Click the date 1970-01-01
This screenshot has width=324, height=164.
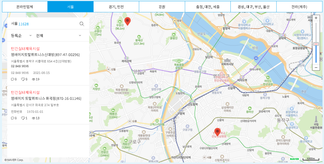pos(35,111)
